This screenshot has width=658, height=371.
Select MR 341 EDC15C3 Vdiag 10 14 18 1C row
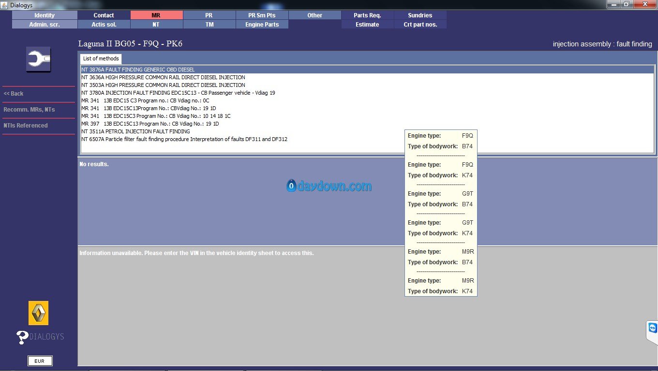pos(367,116)
